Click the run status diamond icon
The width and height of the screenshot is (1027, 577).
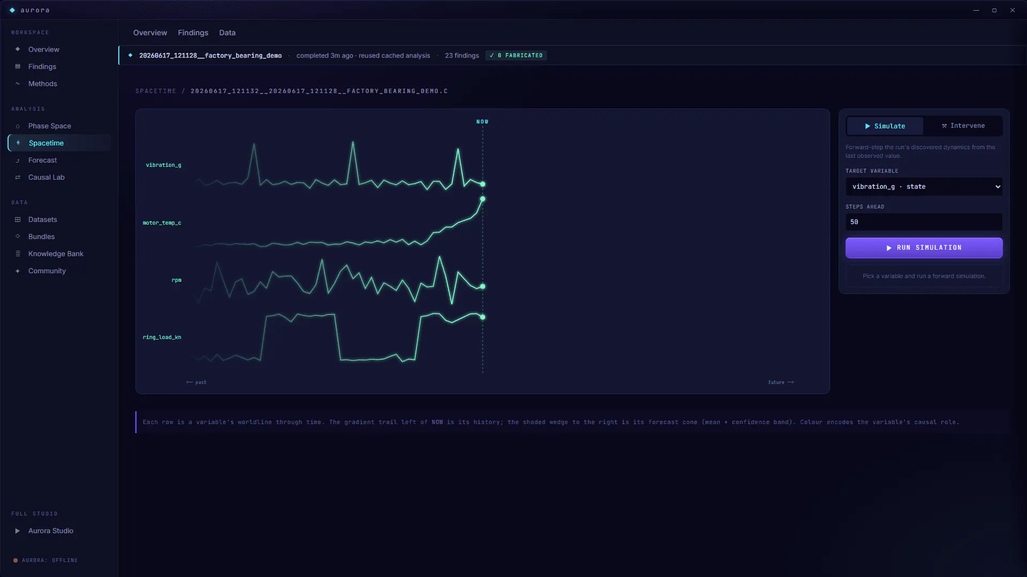coord(130,55)
